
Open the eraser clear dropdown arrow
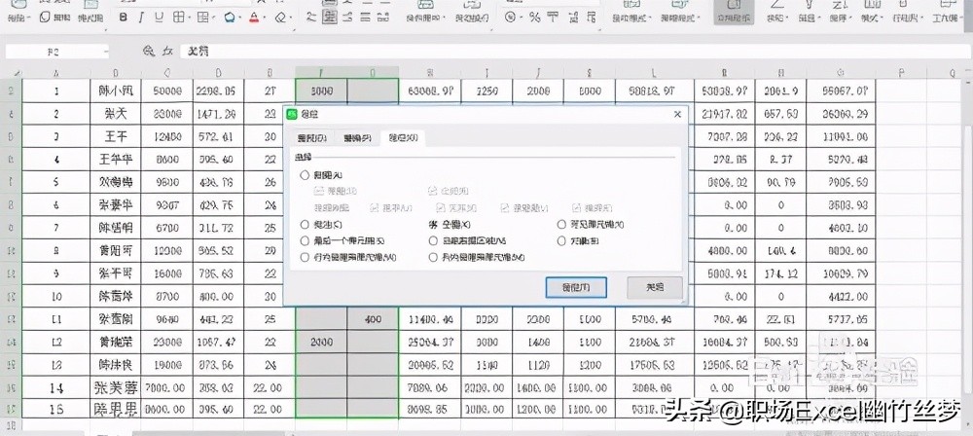click(290, 18)
